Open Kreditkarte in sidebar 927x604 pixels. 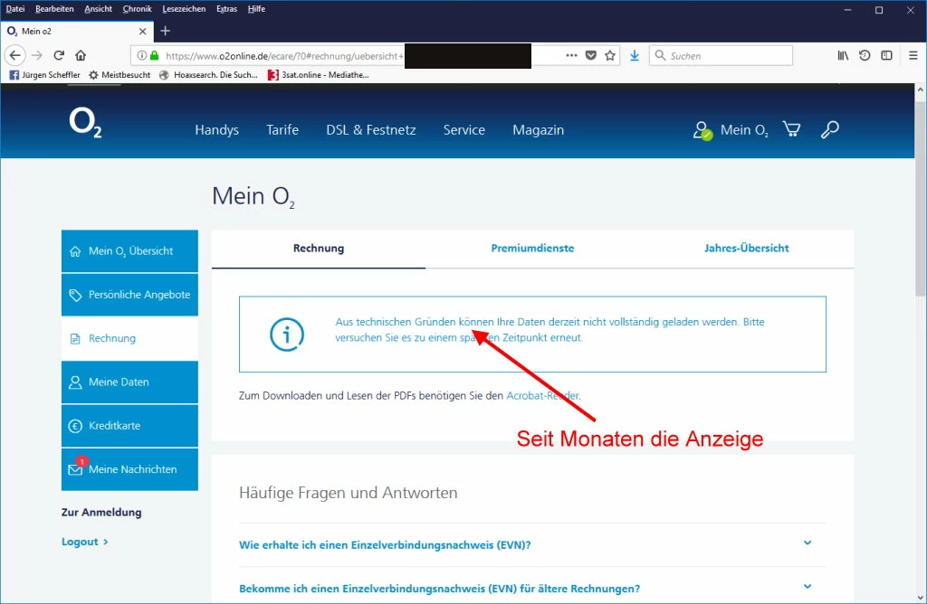pos(129,426)
